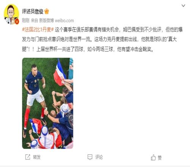Click the French flag in the photo
This screenshot has height=167, width=190.
point(59,73)
